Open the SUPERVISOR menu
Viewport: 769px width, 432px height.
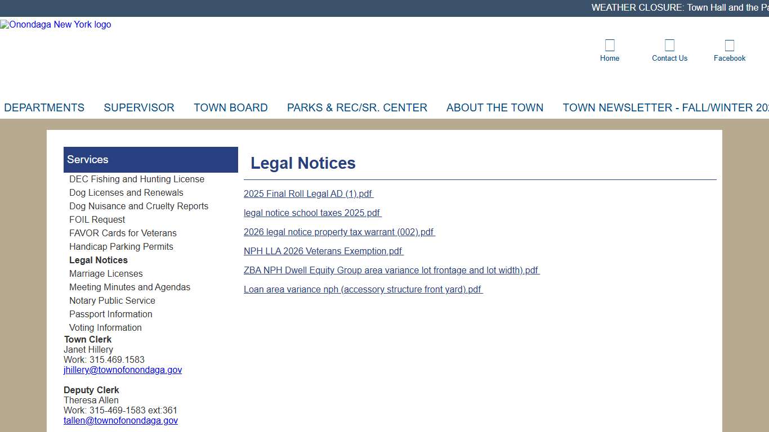[138, 107]
